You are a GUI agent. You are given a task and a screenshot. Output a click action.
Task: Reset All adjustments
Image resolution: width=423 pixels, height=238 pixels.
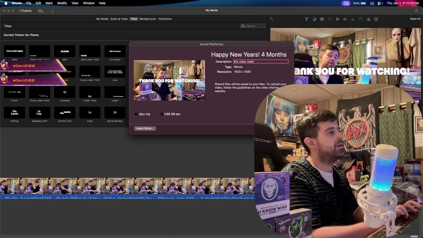[x=415, y=19]
